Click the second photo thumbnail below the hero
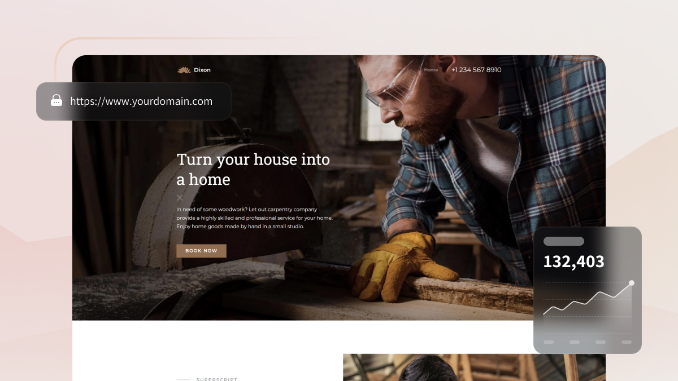 [x=474, y=367]
